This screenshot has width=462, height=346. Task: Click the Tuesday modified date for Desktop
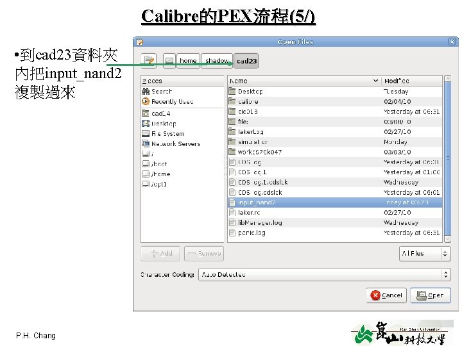tap(396, 92)
